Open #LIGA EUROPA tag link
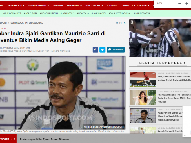Screen dimensions: 191x143 point(30,13)
